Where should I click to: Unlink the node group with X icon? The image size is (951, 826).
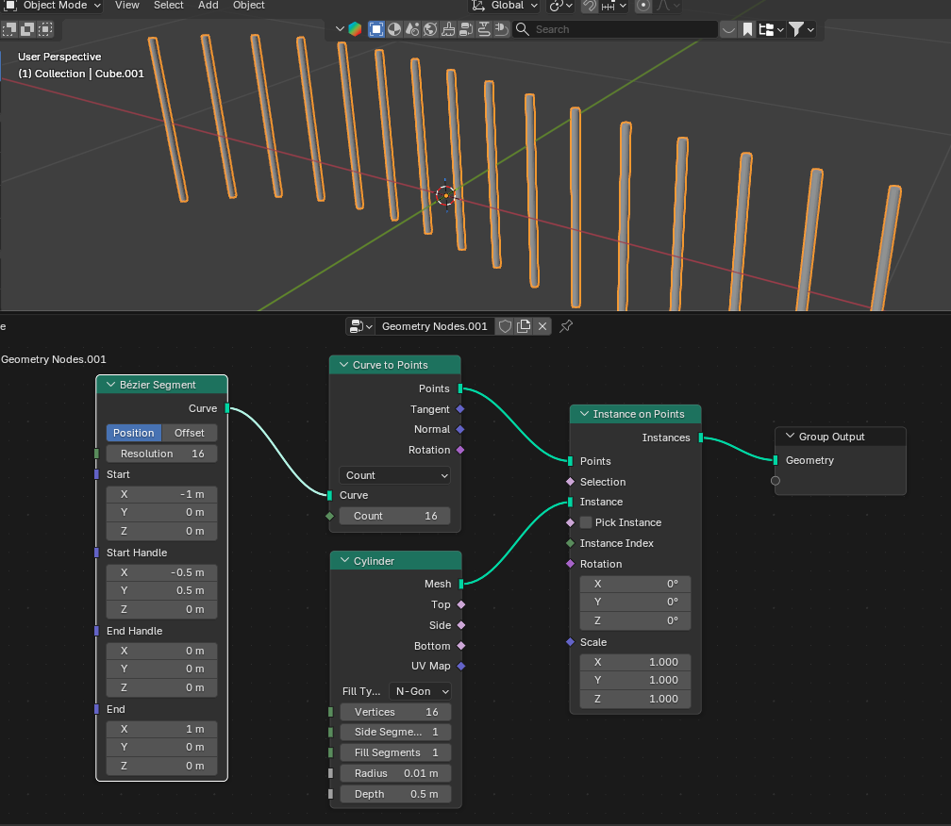point(542,326)
